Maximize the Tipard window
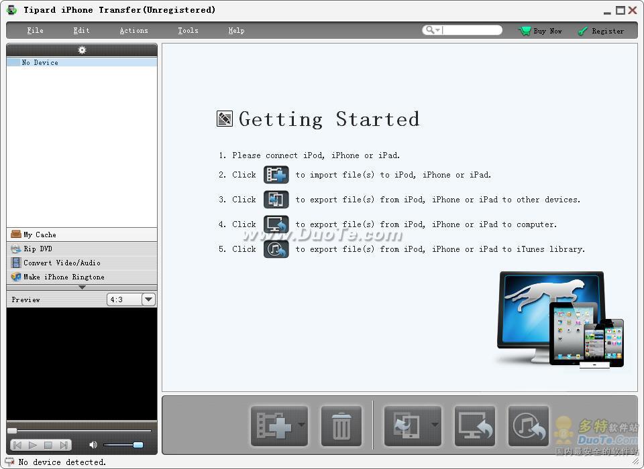This screenshot has width=644, height=469. pyautogui.click(x=620, y=10)
